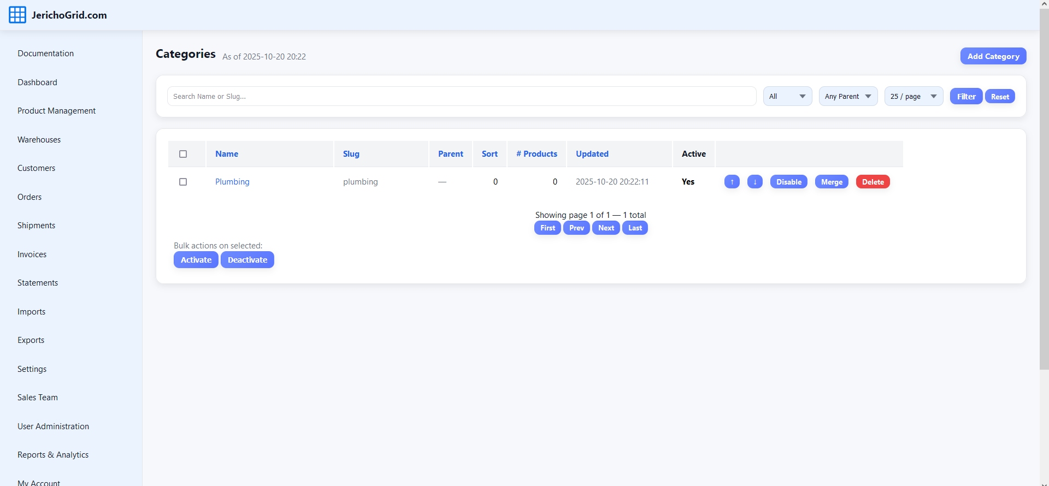Click the bulk Deactivate button
This screenshot has width=1049, height=486.
247,260
